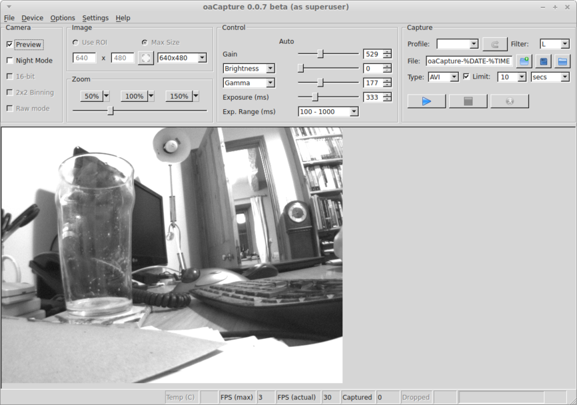Open the capture directory folder icon
The width and height of the screenshot is (577, 405).
[563, 61]
